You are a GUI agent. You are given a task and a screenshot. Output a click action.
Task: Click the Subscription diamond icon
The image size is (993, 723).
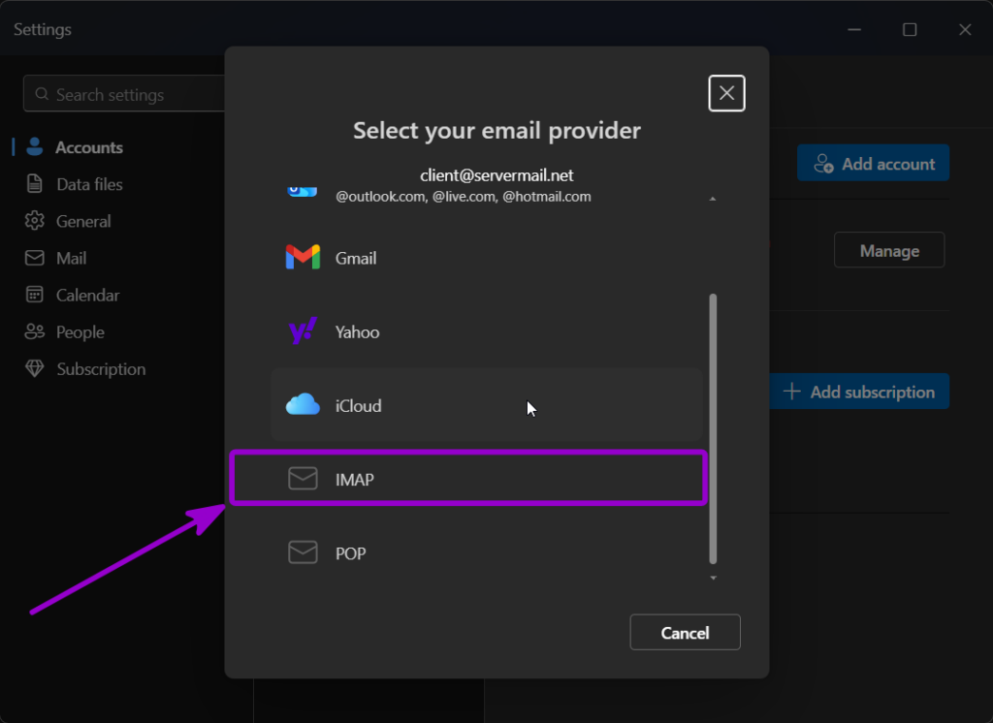pos(35,368)
